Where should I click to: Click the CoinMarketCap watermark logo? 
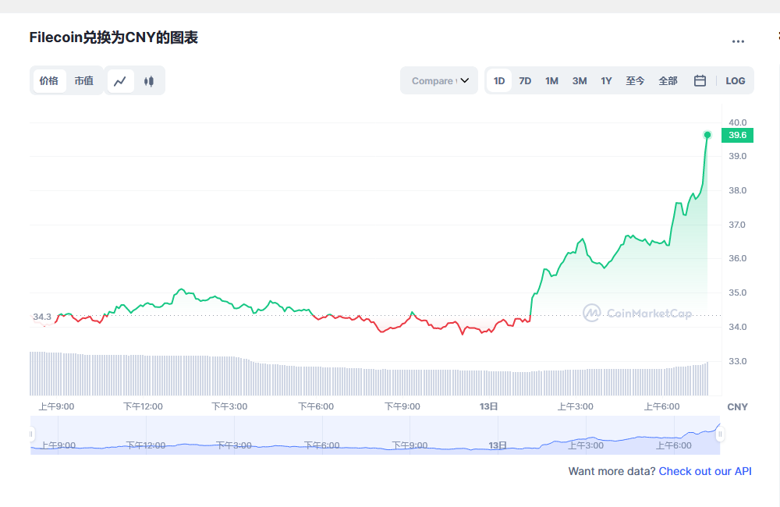click(x=637, y=314)
